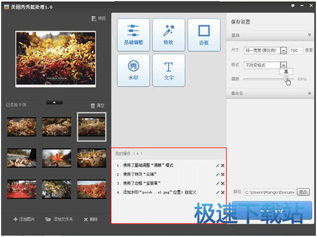Collapse the 基础 settings section

[309, 35]
